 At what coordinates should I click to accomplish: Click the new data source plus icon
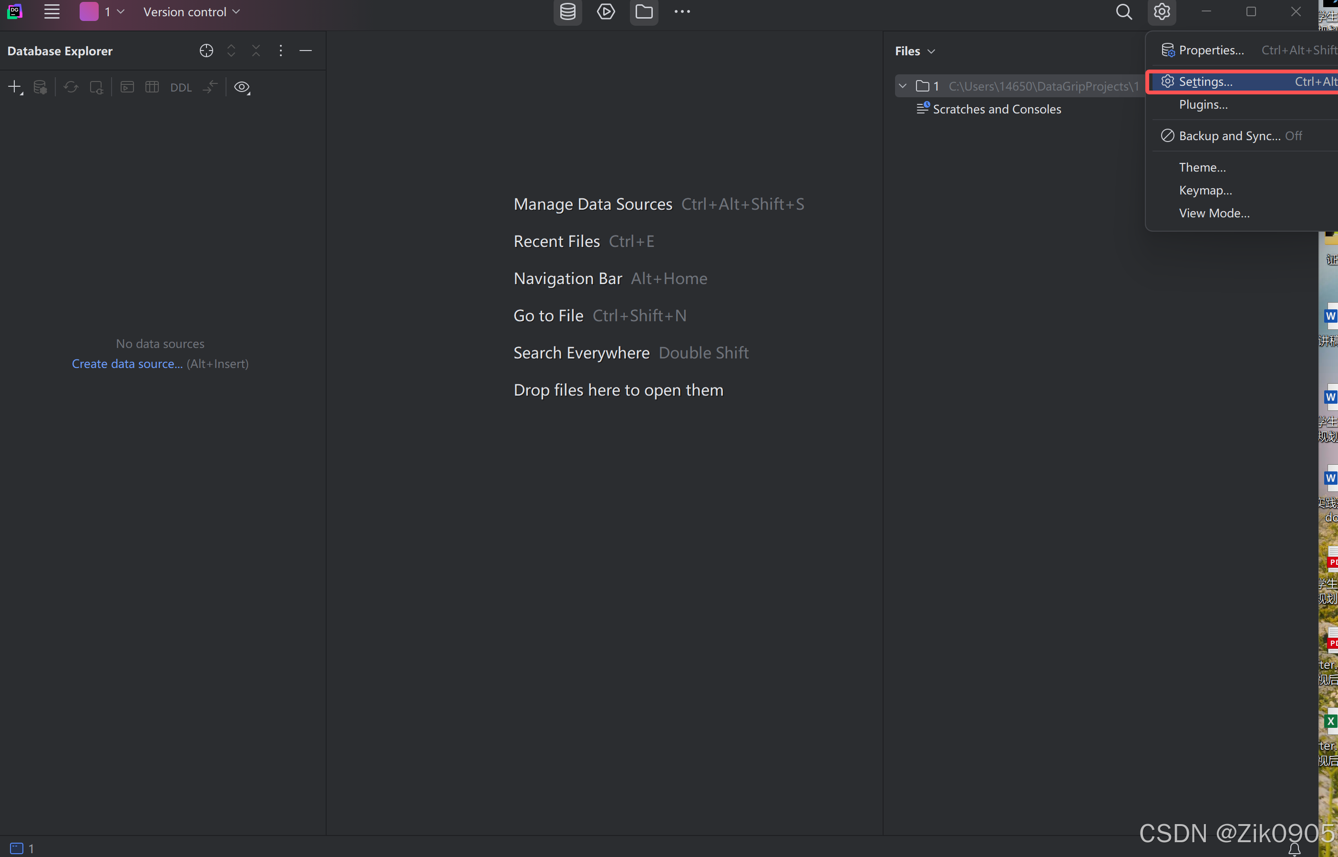[14, 87]
